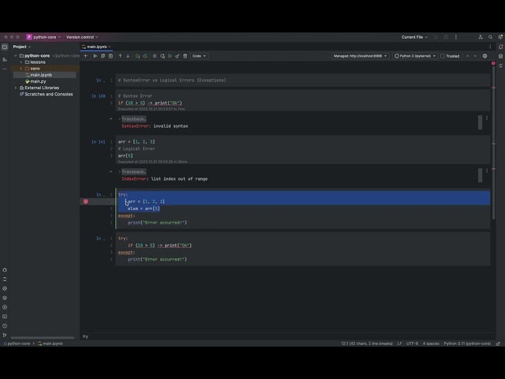Click SyntaxError output vertical scrollbar
505x379 pixels.
tap(480, 122)
